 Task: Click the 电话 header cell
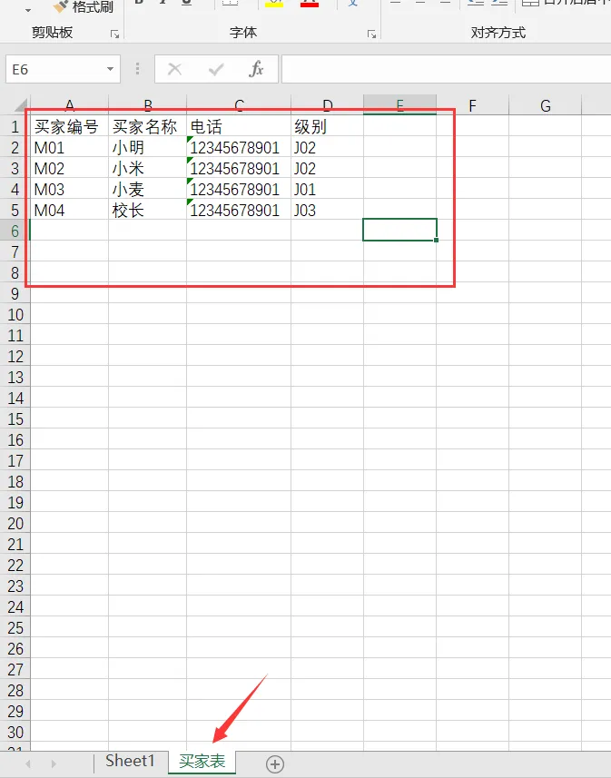tap(239, 126)
